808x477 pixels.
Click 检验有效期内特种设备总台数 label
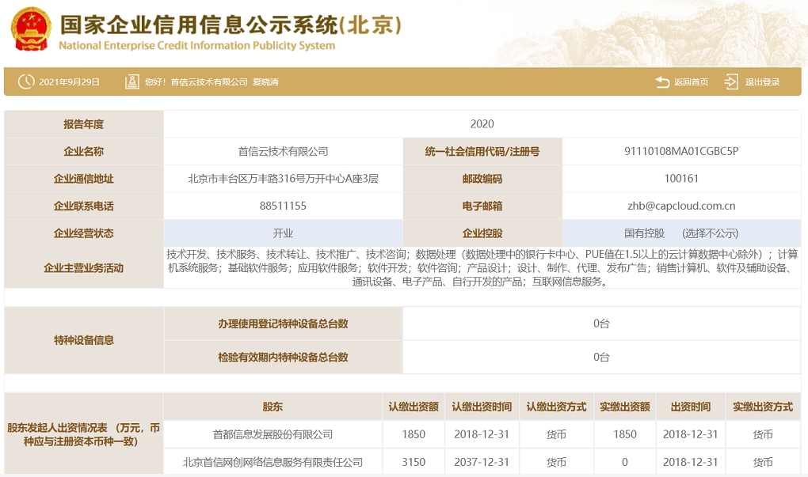(x=283, y=357)
